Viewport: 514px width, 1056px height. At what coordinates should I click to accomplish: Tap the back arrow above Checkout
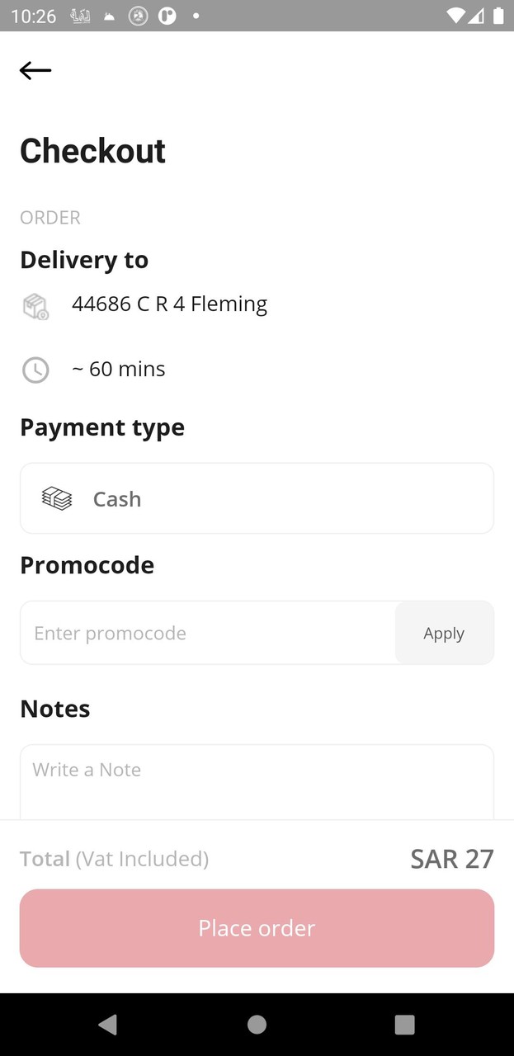click(x=35, y=70)
